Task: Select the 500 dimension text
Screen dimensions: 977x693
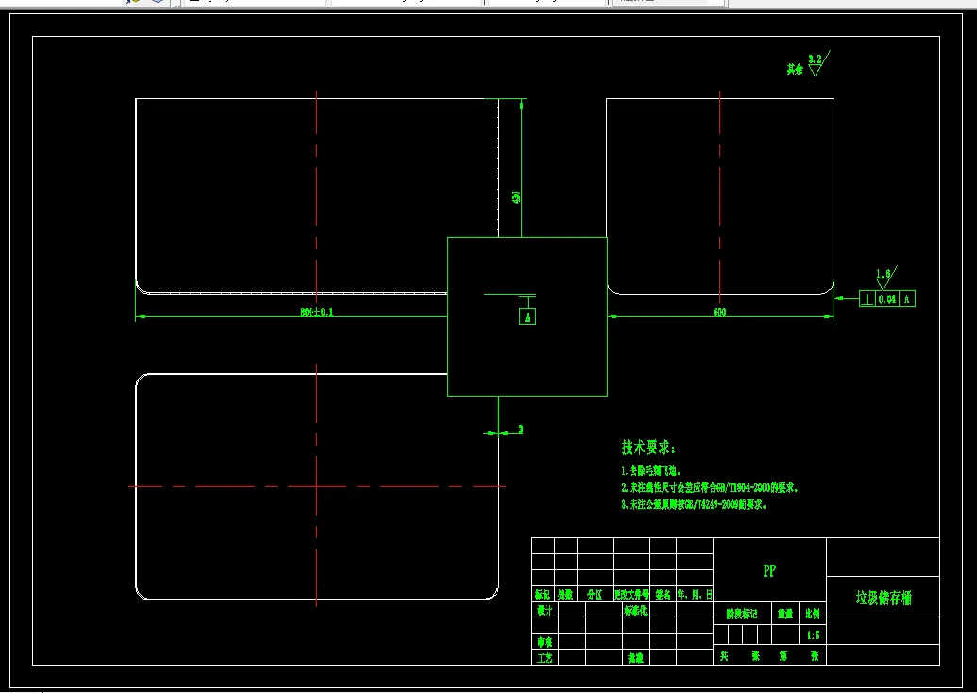Action: pos(719,313)
